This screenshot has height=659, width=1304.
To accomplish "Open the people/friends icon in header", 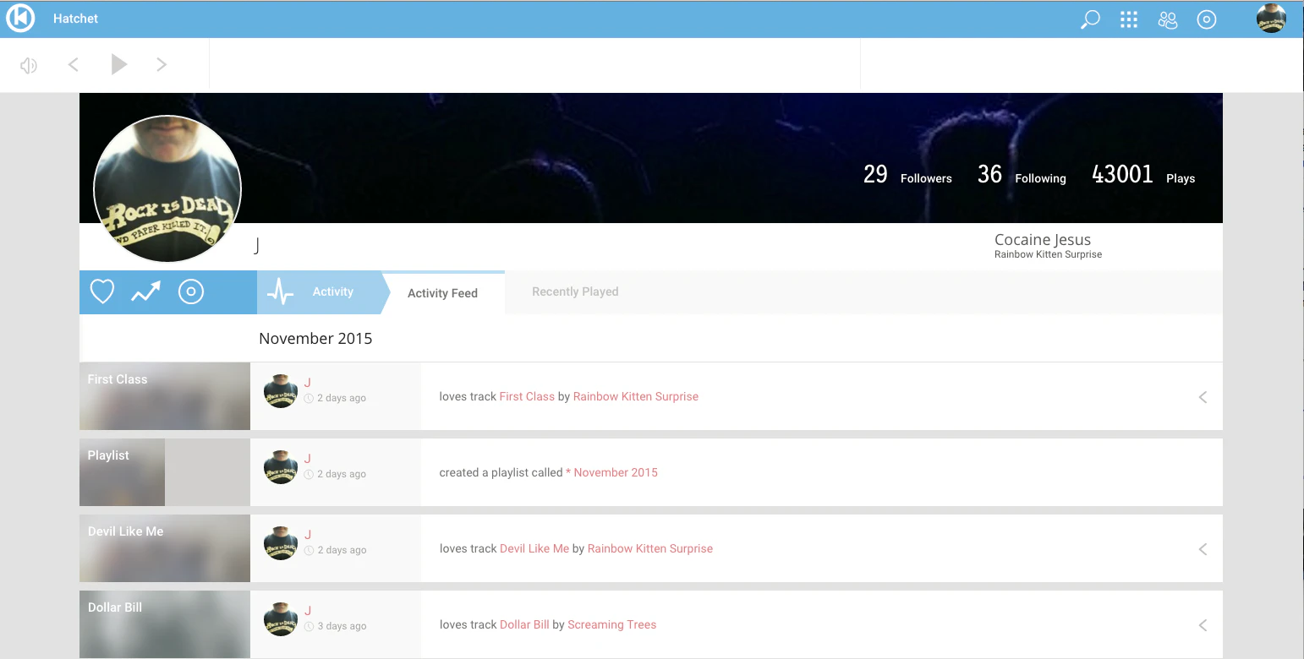I will (1168, 19).
